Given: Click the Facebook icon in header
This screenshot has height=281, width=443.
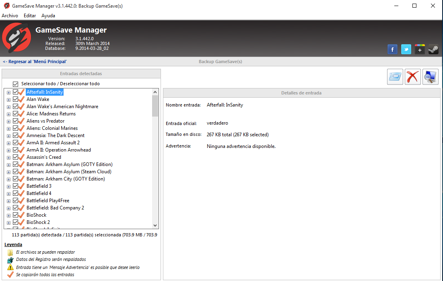Looking at the screenshot, I should point(392,49).
